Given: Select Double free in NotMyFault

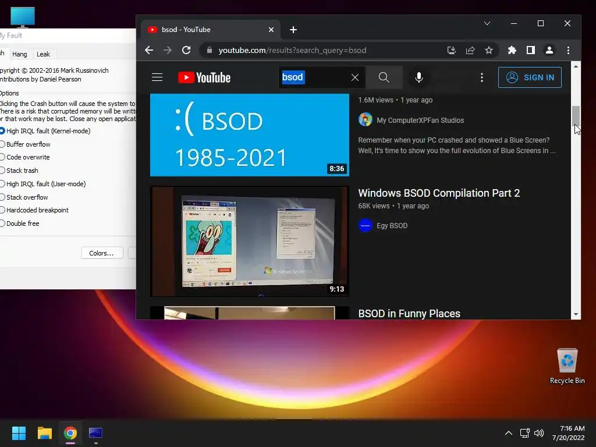Looking at the screenshot, I should pos(20,223).
